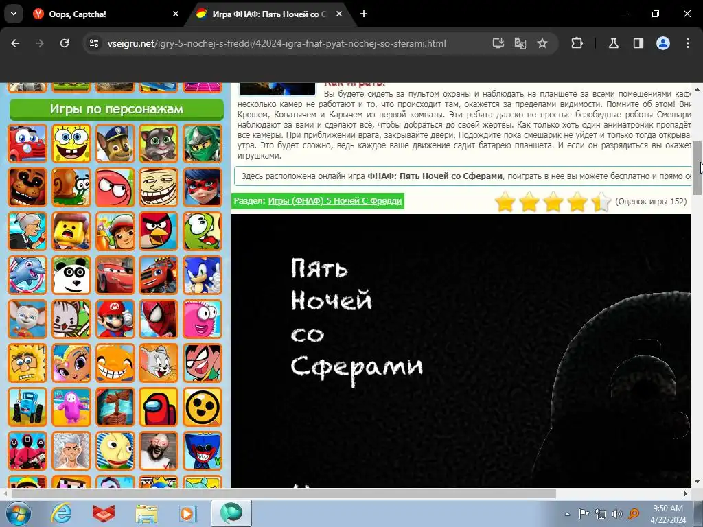Rate the game with the fifth star
Image resolution: width=703 pixels, height=527 pixels.
pos(601,201)
